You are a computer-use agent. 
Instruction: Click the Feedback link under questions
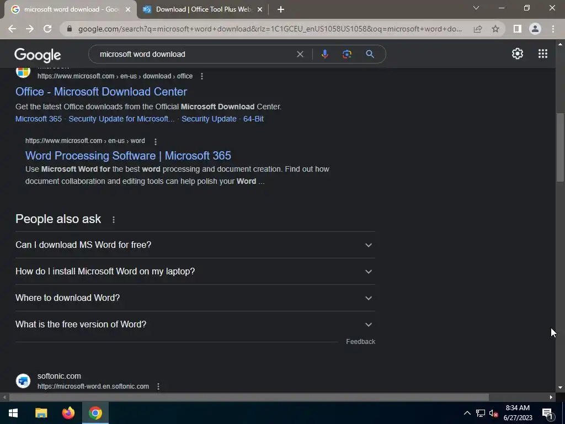(x=360, y=342)
